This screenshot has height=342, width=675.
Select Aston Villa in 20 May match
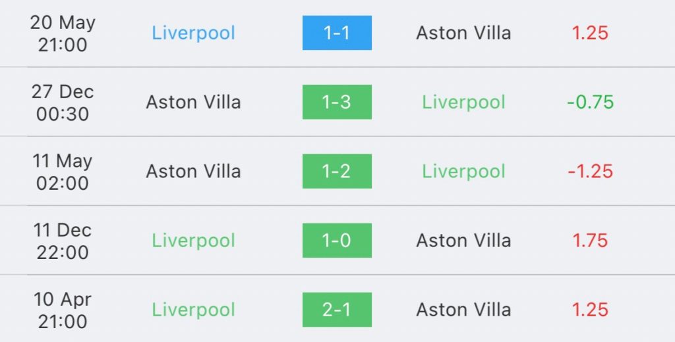(463, 33)
